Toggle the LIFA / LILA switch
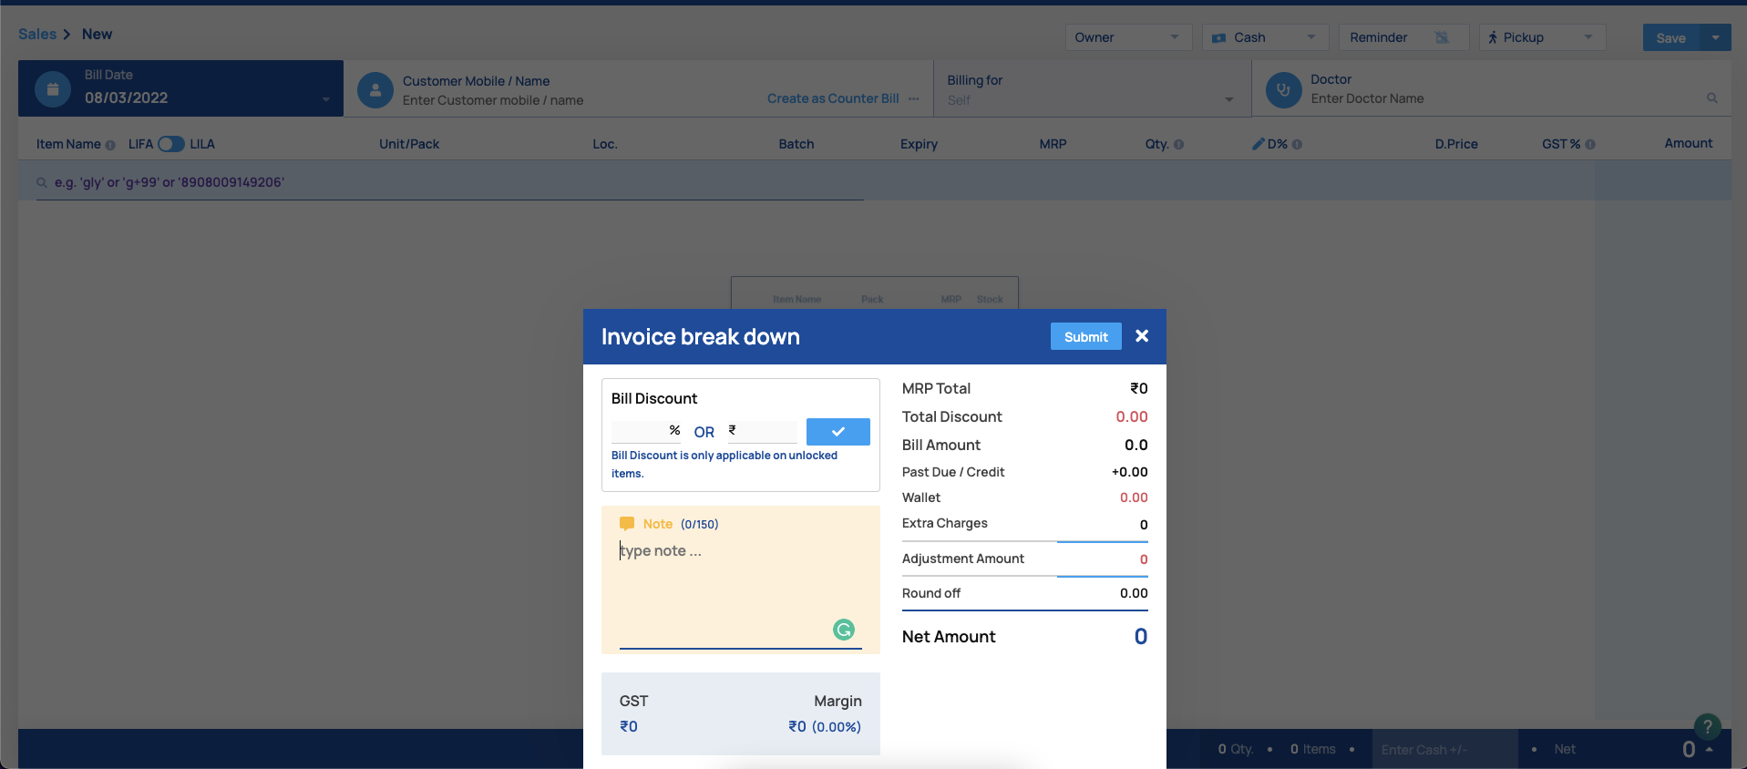The image size is (1747, 769). 171,144
